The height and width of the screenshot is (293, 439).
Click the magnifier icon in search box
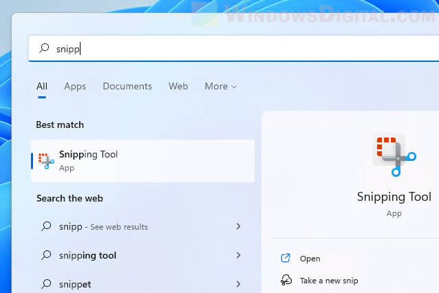tap(44, 48)
